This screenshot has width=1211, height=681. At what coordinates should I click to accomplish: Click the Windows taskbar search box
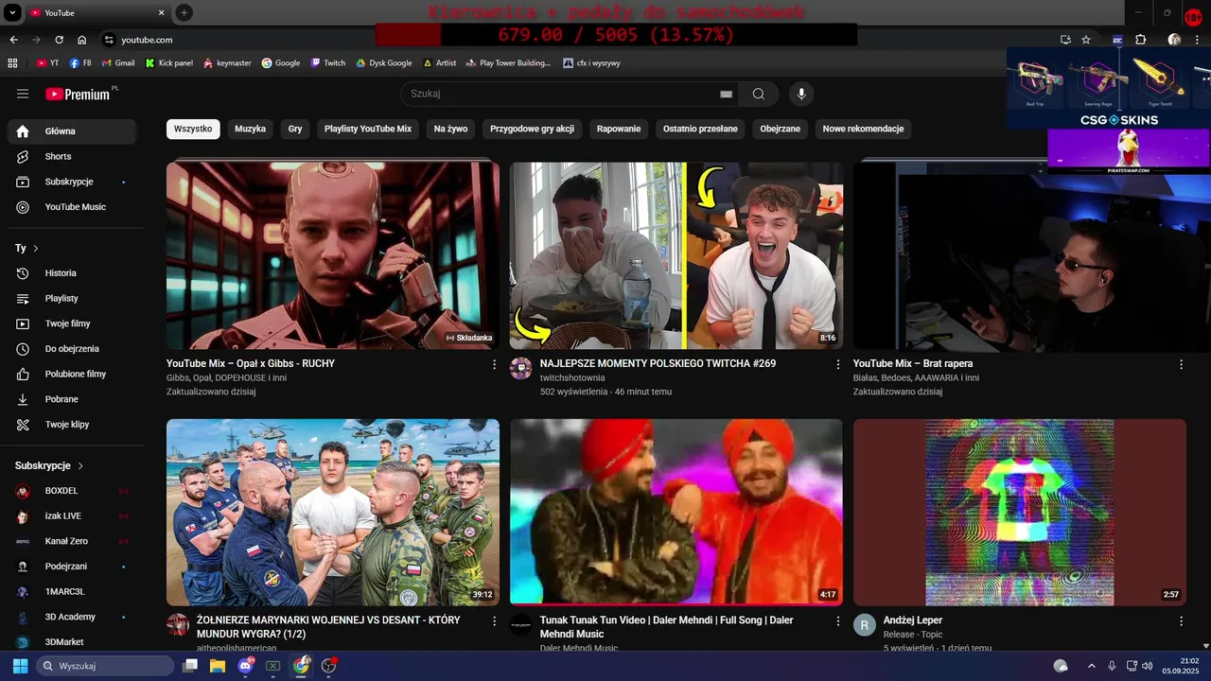[105, 666]
